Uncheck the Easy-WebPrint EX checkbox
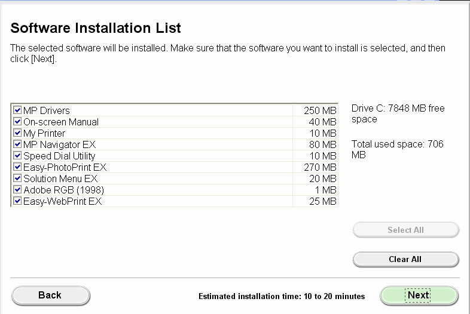470x314 pixels. coord(17,201)
